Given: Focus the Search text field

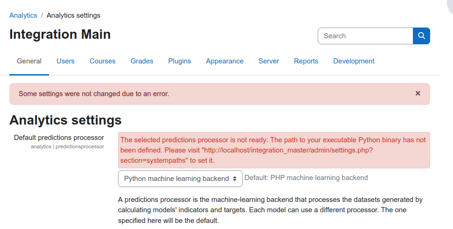Looking at the screenshot, I should tap(365, 36).
